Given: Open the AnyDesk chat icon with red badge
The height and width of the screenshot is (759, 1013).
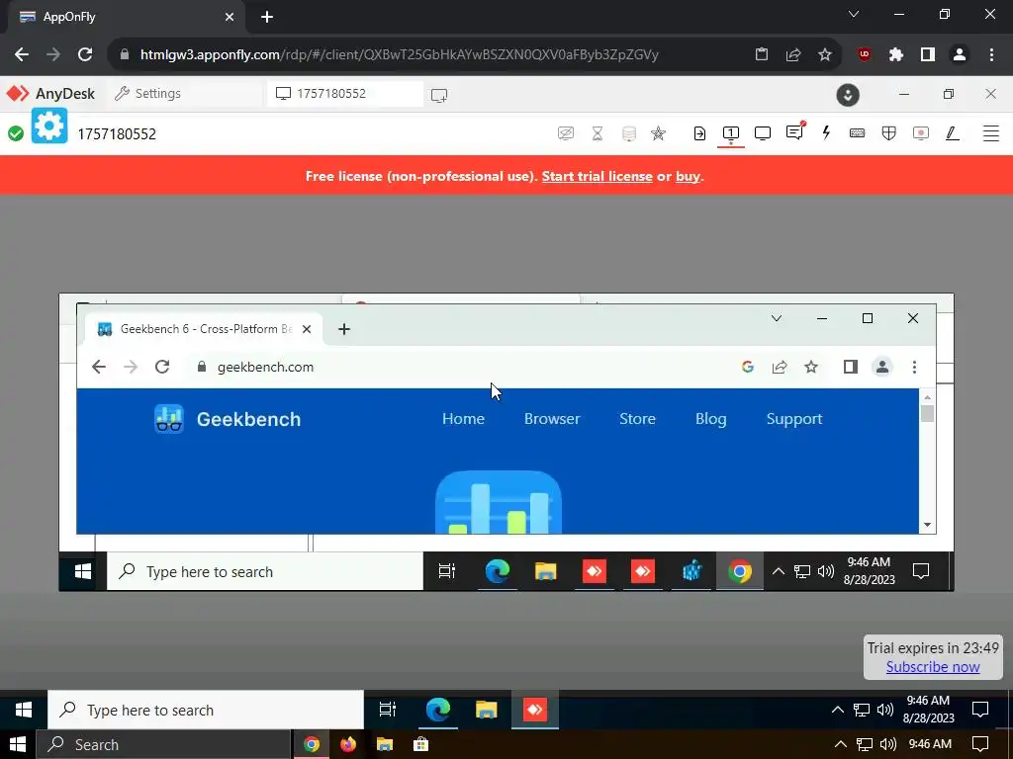Looking at the screenshot, I should 794,132.
